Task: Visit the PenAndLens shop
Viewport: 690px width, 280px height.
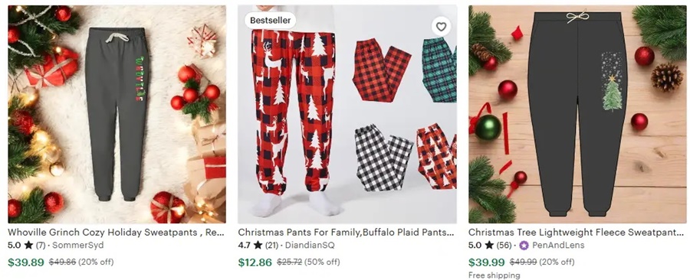Action: coord(558,246)
